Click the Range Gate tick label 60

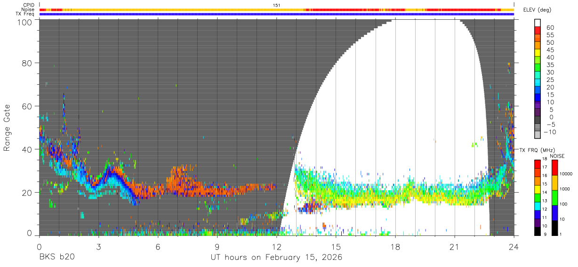pyautogui.click(x=27, y=106)
